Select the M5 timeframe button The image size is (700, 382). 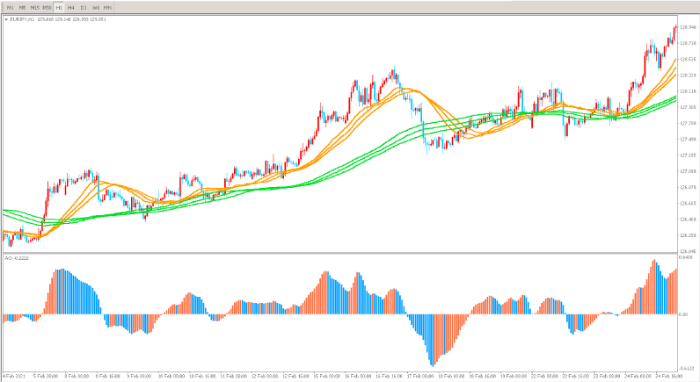[x=22, y=7]
